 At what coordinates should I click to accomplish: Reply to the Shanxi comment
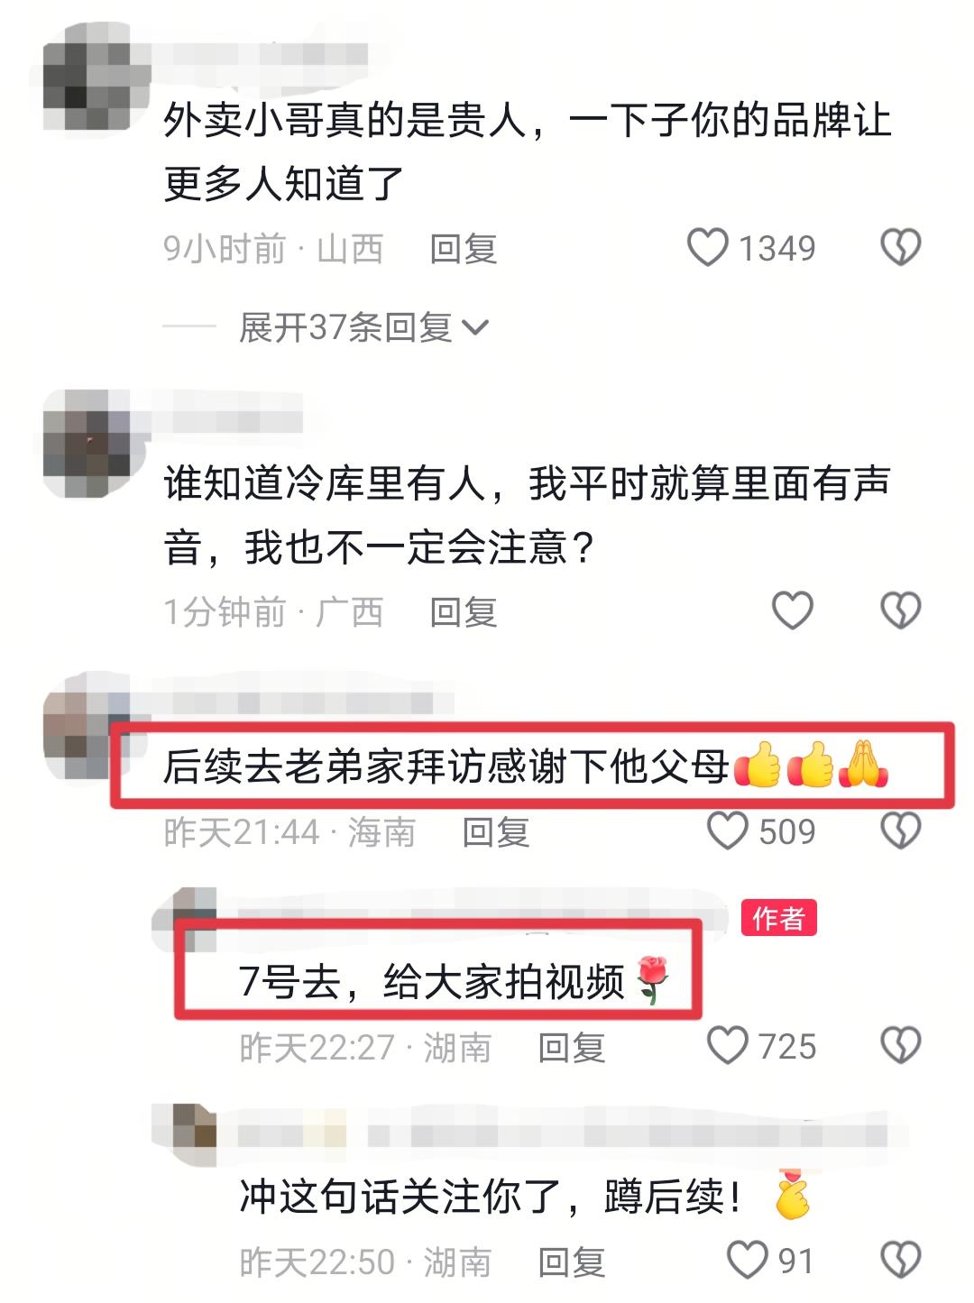point(464,248)
